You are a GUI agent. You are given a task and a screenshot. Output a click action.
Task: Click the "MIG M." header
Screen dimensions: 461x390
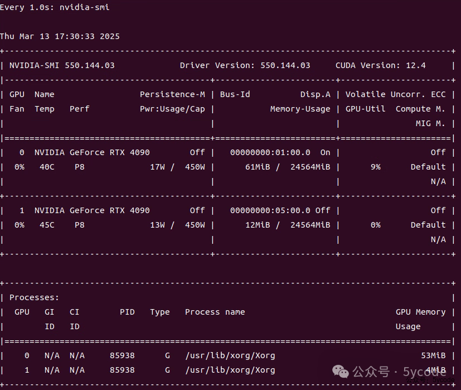(x=430, y=123)
